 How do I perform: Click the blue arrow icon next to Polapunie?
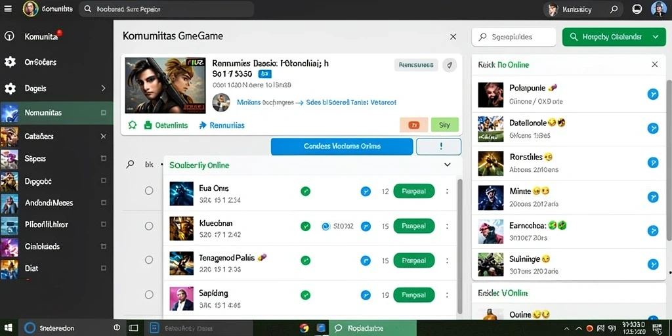(653, 94)
